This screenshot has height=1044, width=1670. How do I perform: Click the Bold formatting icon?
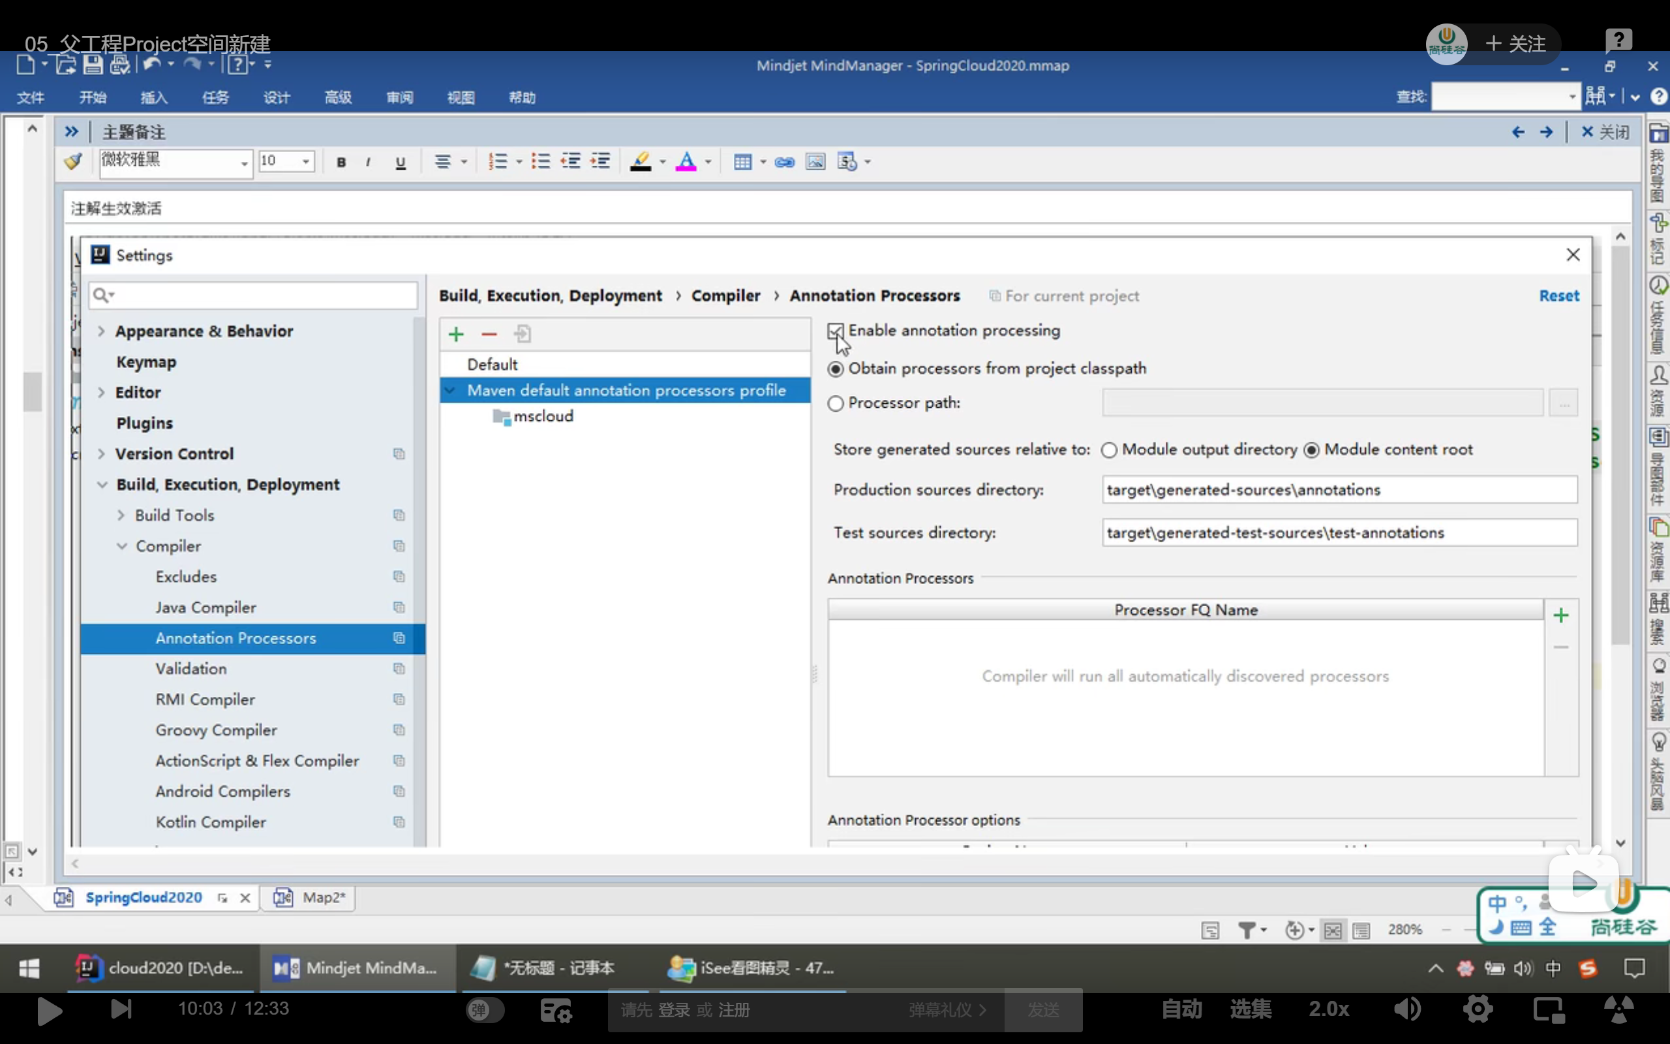tap(341, 162)
